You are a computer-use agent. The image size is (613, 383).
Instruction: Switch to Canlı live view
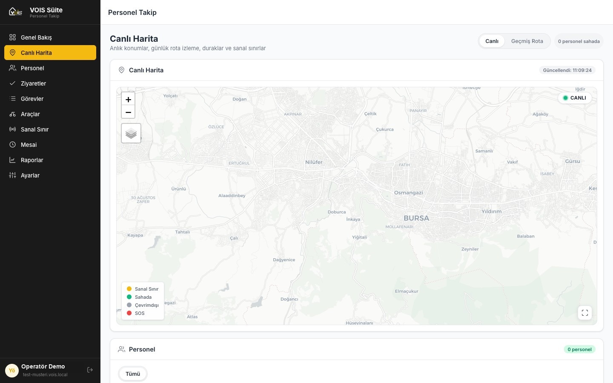[492, 41]
